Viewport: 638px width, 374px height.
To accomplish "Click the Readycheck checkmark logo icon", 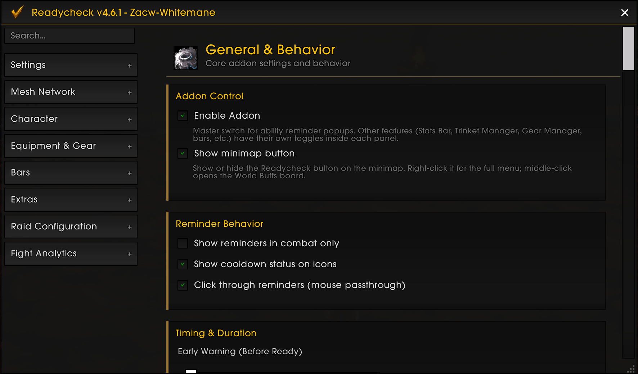I will [17, 12].
